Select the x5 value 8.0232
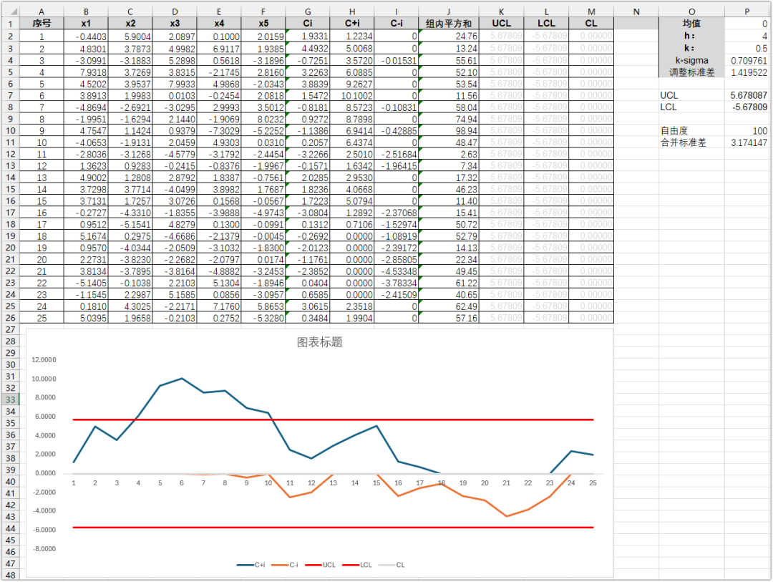The width and height of the screenshot is (773, 582). click(x=263, y=119)
